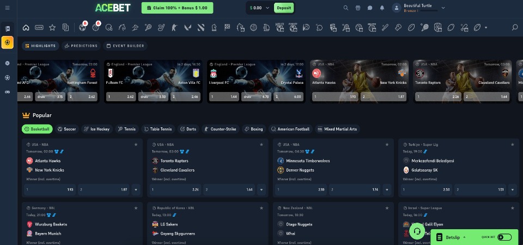
Task: Select the Soccer popular filter
Action: 67,129
